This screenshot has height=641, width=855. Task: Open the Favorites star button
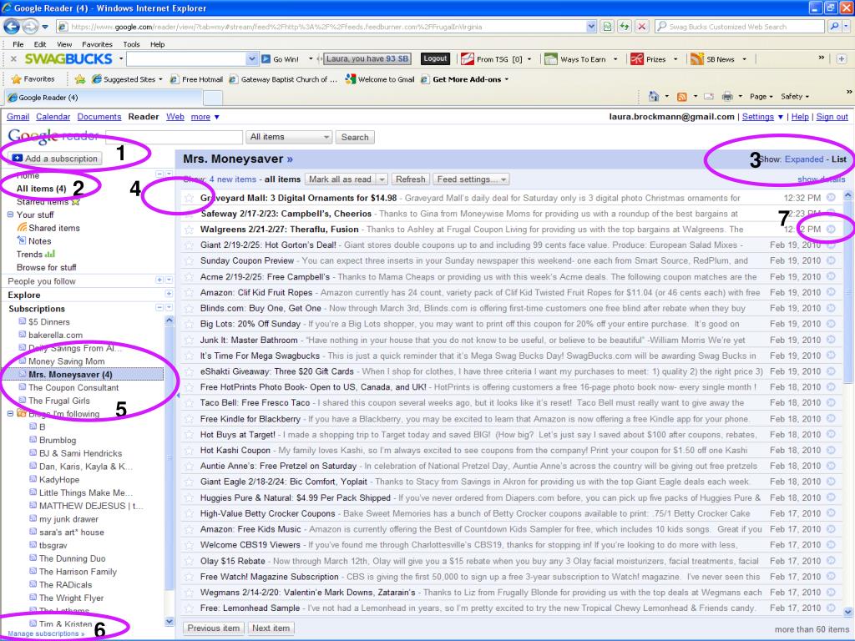coord(33,79)
